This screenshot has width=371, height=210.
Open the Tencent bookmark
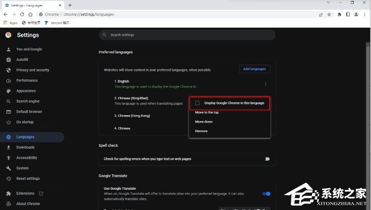[57, 23]
